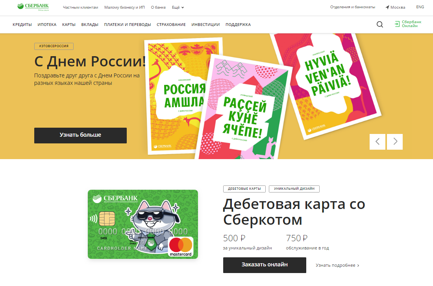Viewport: 433px width, 286px height.
Task: Open the Кредиты menu section
Action: pyautogui.click(x=22, y=24)
